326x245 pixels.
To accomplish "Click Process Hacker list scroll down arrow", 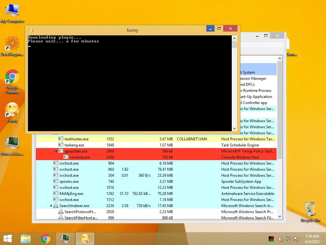I will pyautogui.click(x=280, y=217).
